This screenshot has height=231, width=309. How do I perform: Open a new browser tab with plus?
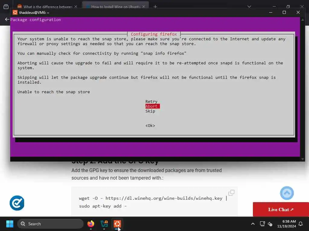point(155,7)
